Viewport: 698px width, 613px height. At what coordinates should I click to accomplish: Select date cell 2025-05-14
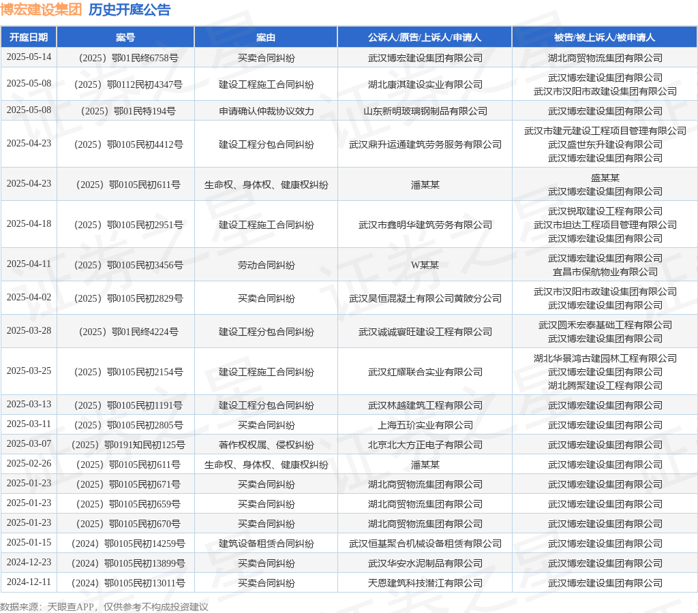(29, 57)
